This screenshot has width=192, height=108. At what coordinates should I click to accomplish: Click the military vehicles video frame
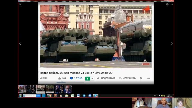point(96,36)
